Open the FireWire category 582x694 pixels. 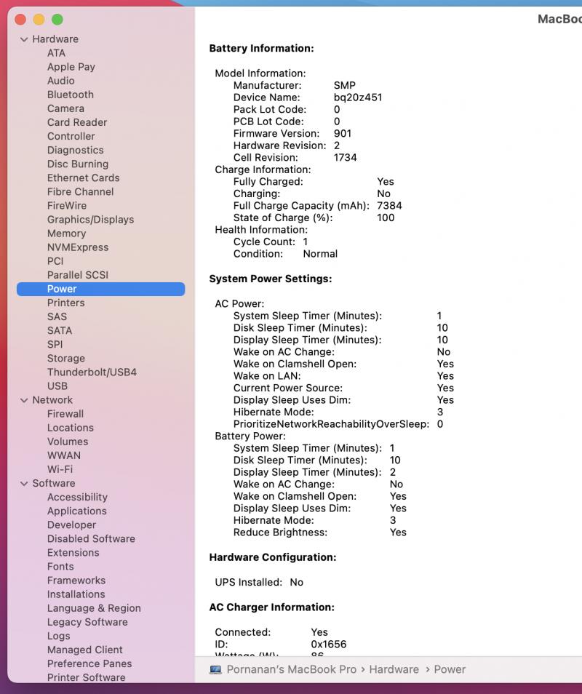tap(67, 205)
